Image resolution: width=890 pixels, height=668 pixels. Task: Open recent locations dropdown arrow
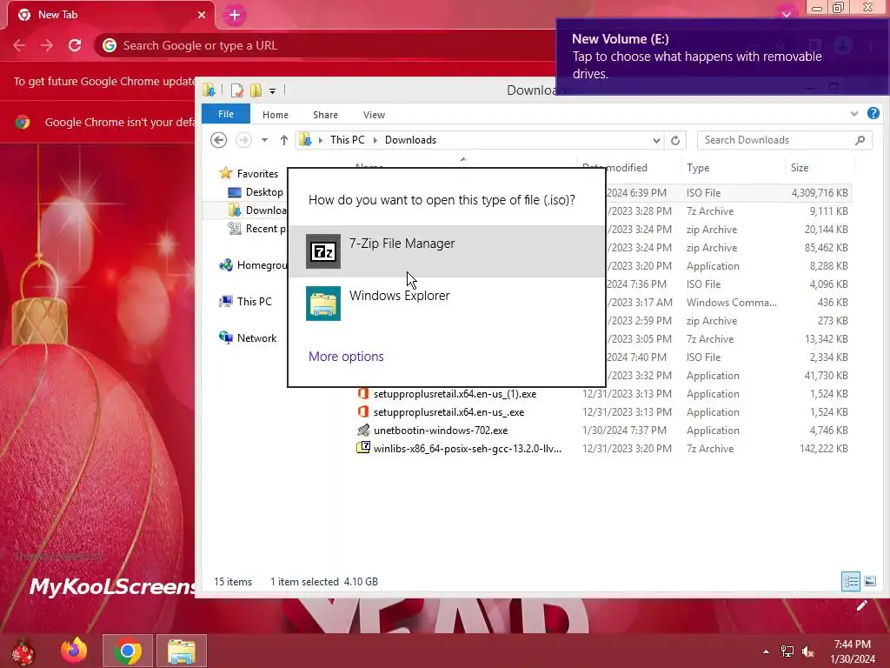tap(264, 140)
